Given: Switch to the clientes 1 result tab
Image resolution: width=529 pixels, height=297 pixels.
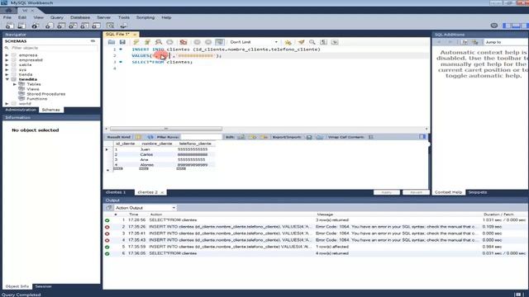Looking at the screenshot, I should (116, 192).
